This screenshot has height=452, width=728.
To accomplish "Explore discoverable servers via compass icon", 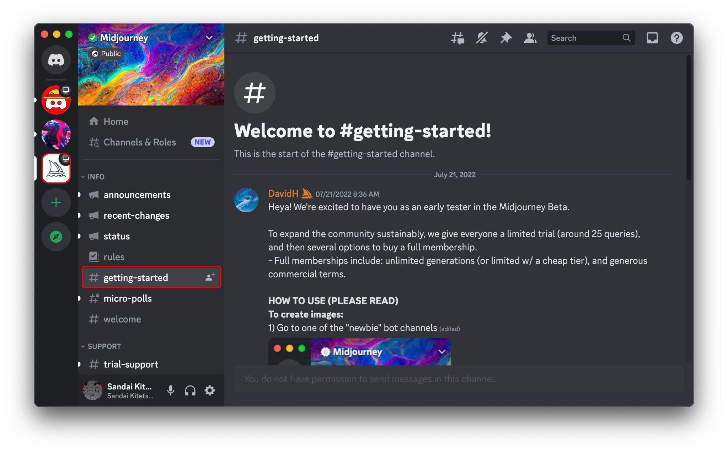I will (x=56, y=237).
